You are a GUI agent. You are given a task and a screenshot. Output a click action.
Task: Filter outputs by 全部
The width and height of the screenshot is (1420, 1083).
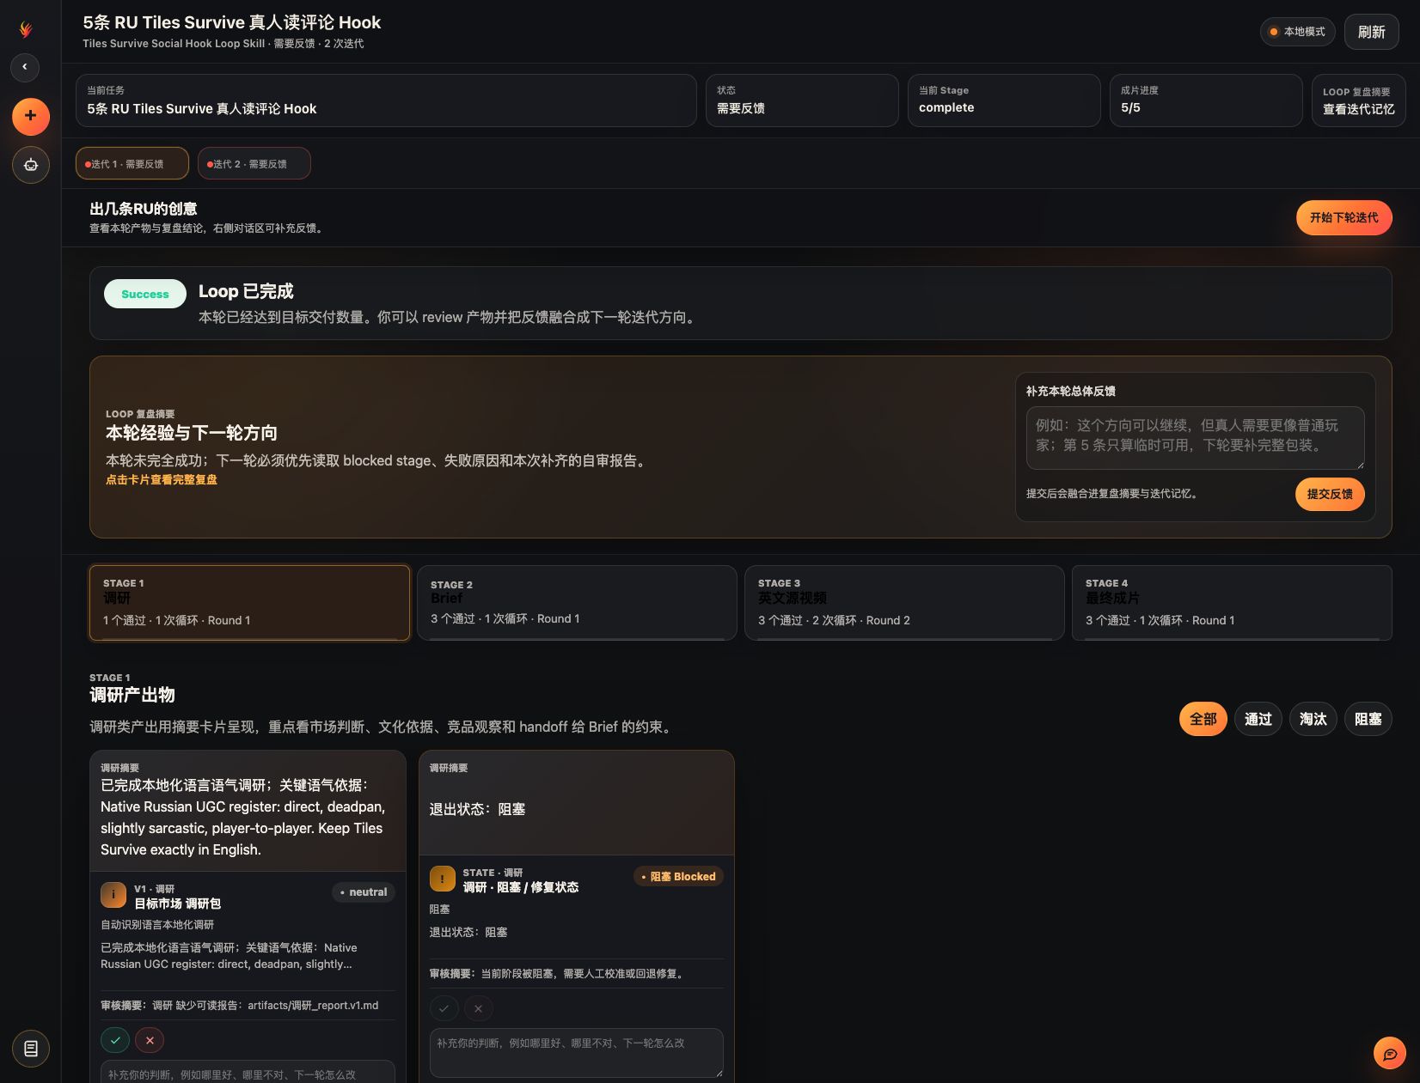tap(1203, 719)
